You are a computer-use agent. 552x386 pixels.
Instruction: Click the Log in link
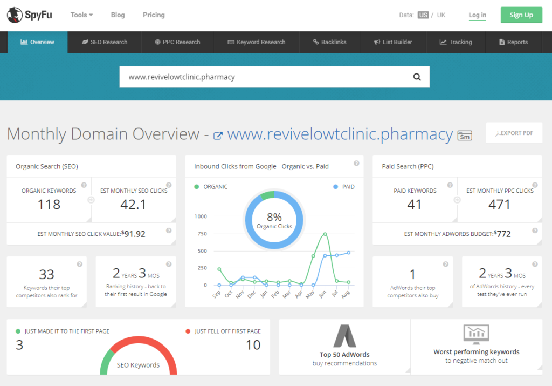coord(478,15)
